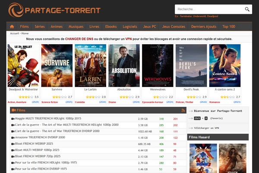259x173 pixels.
Task: Open the Logiciels menu
Action: click(130, 26)
